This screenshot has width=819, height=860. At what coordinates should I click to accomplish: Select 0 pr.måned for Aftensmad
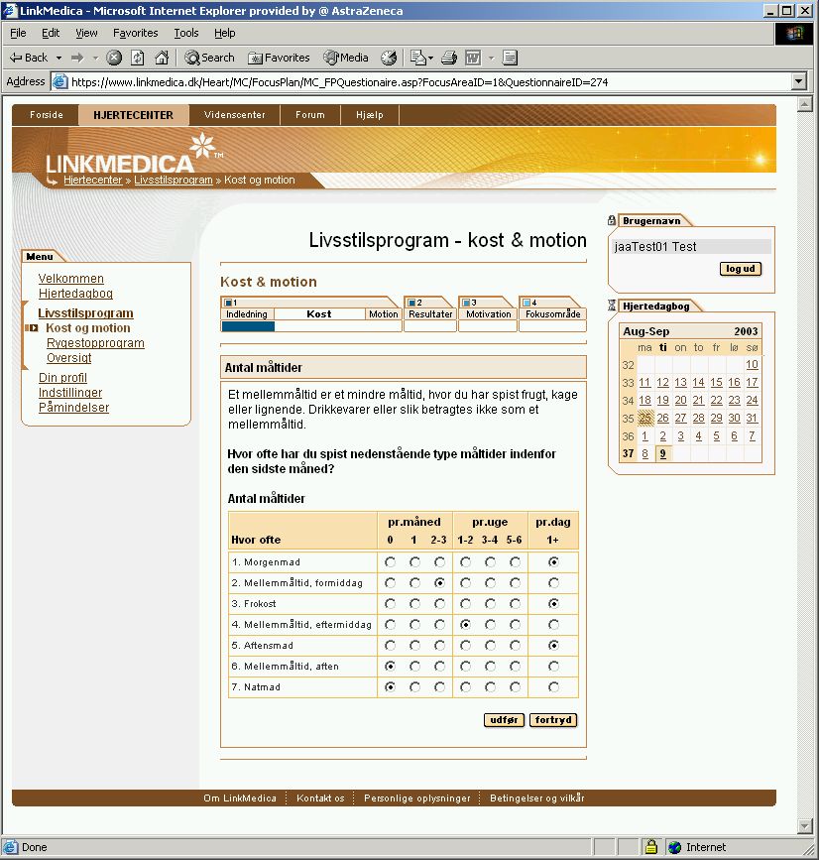point(390,646)
